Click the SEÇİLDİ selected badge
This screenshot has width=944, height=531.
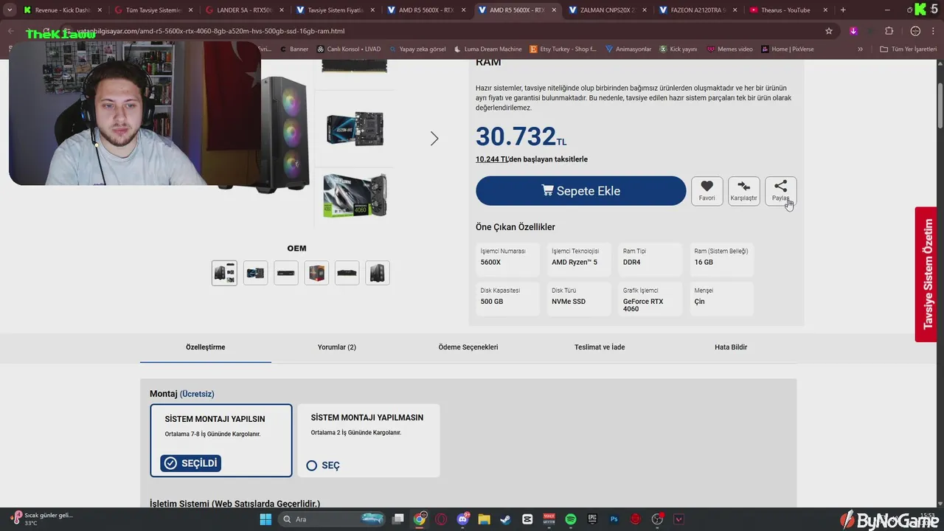tap(191, 463)
